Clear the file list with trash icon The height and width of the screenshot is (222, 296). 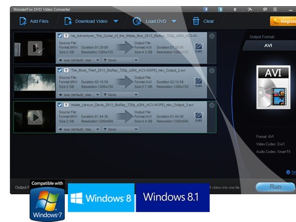tap(203, 21)
